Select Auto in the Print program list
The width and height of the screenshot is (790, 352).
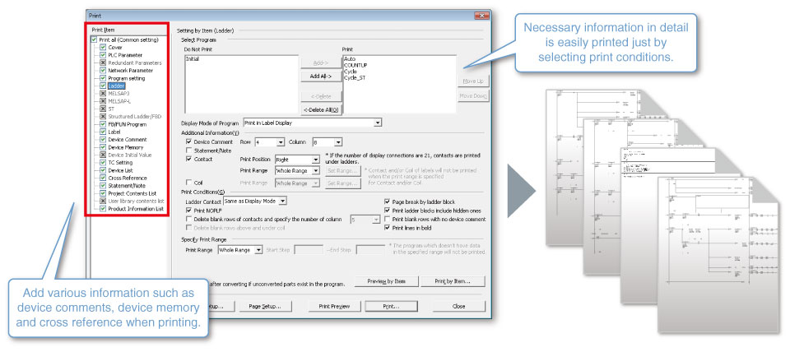coord(350,59)
